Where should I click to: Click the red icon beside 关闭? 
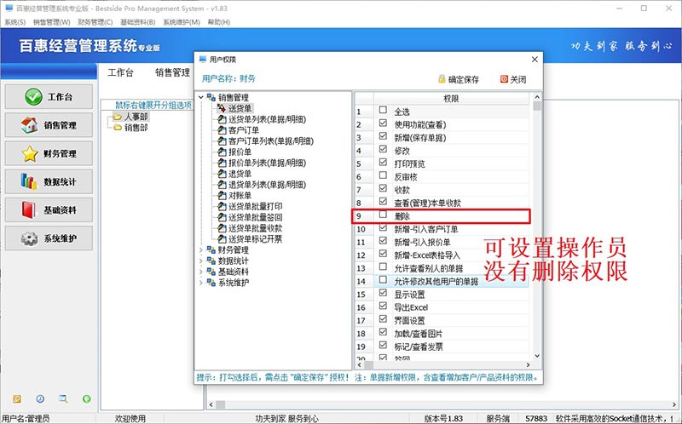pos(503,79)
